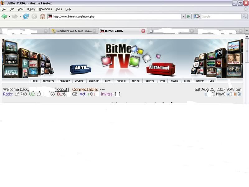The height and width of the screenshot is (187, 249).
Task: Go to HOME in the site navigation
Action: [x=35, y=81]
